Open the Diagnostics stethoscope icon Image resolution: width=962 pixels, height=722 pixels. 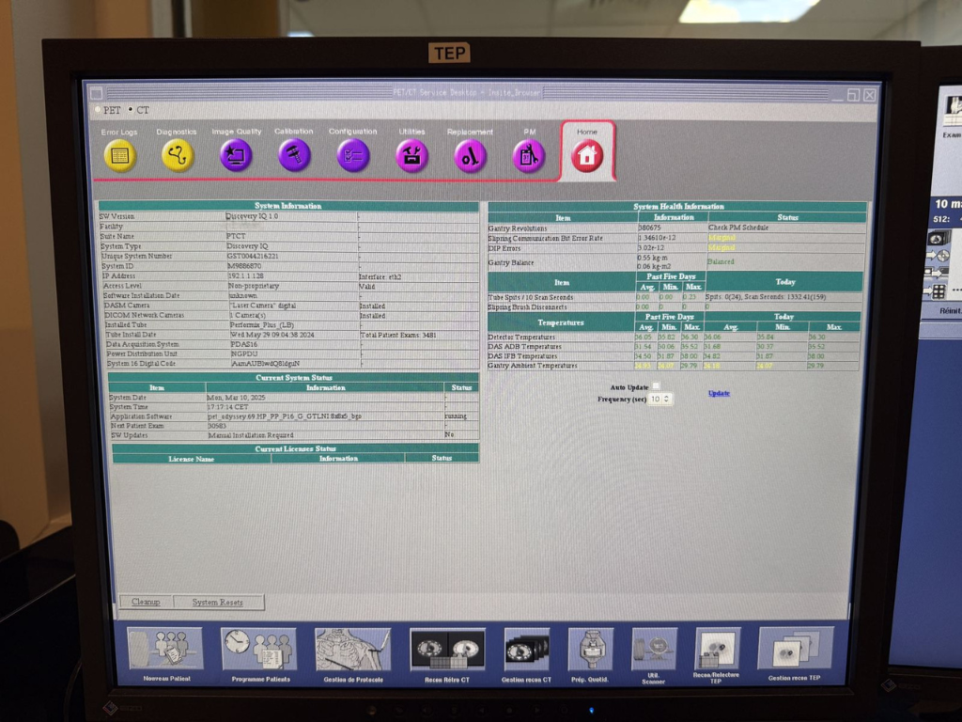click(178, 155)
